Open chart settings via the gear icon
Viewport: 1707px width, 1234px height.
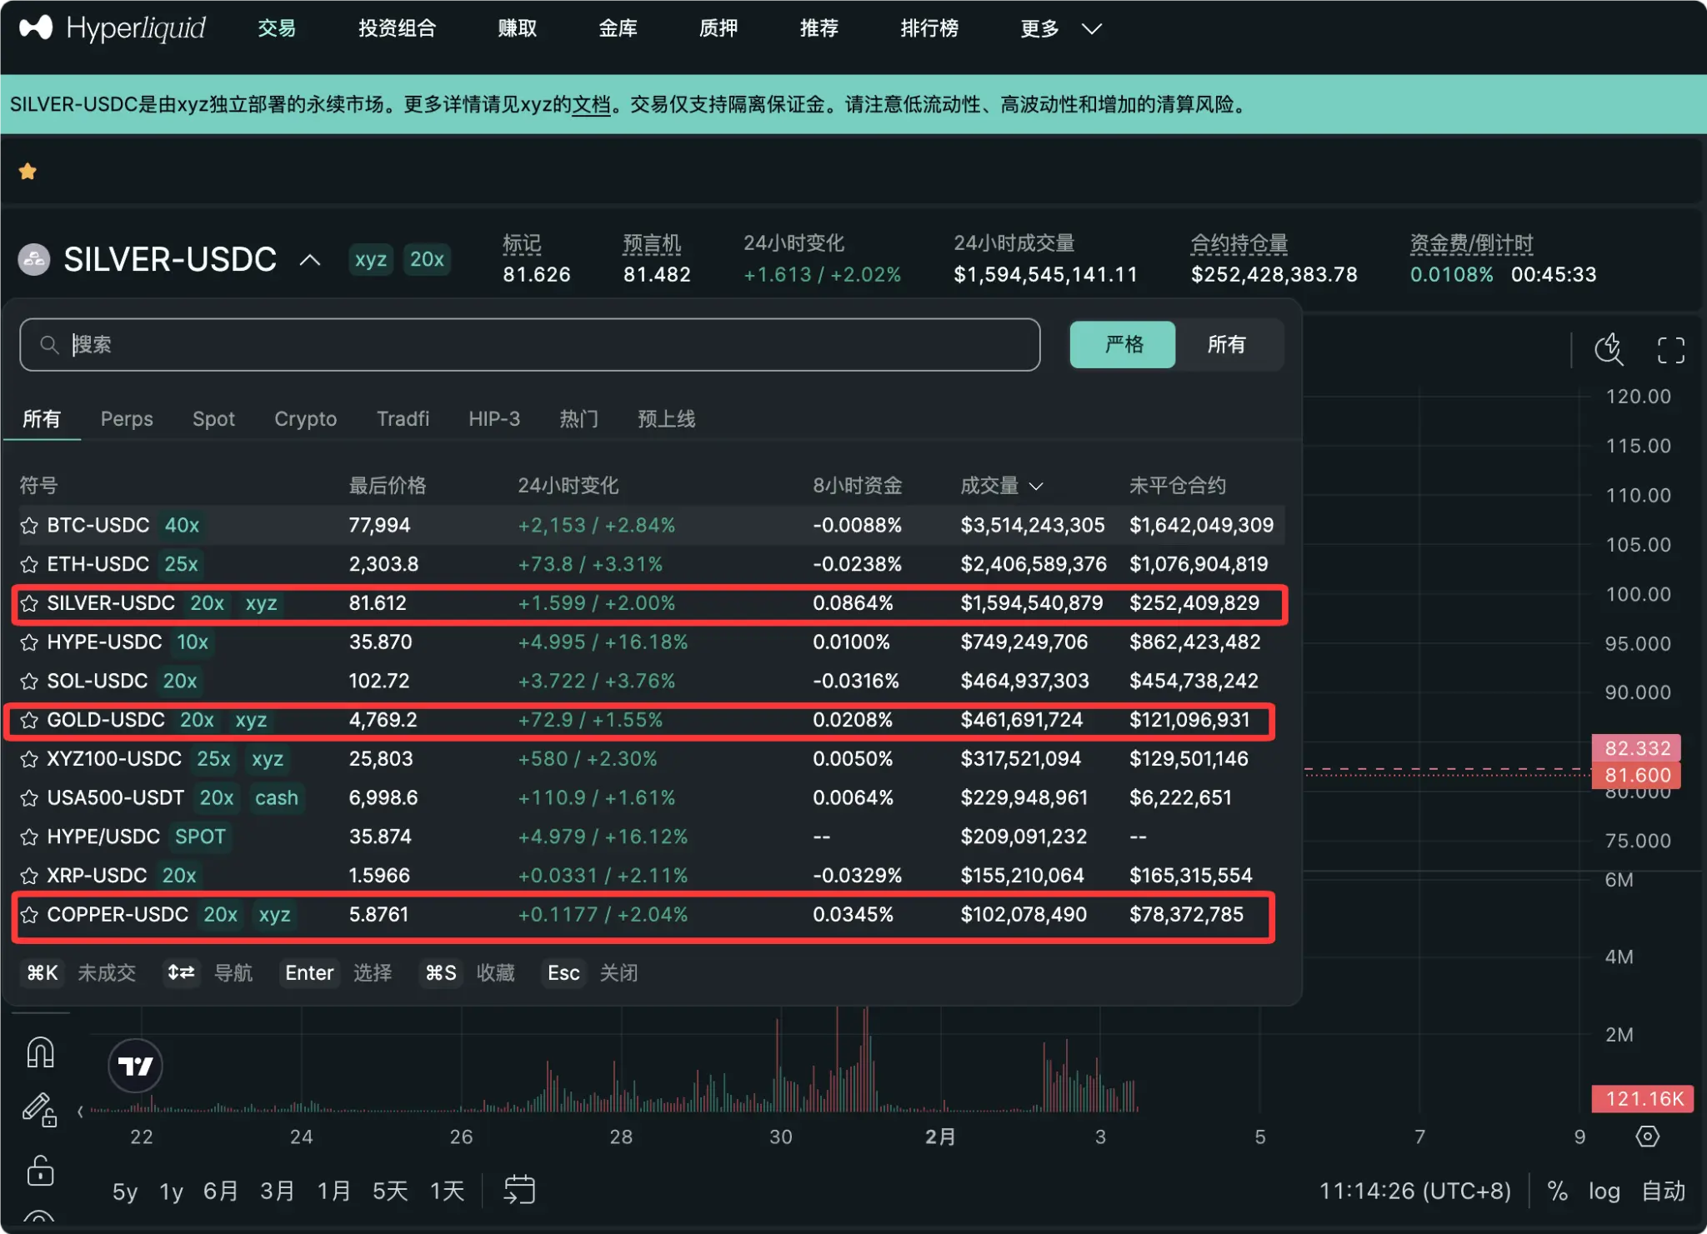click(1648, 1136)
